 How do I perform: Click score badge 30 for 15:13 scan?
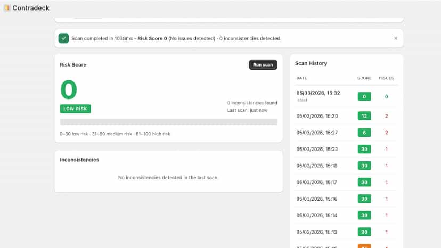pyautogui.click(x=364, y=232)
